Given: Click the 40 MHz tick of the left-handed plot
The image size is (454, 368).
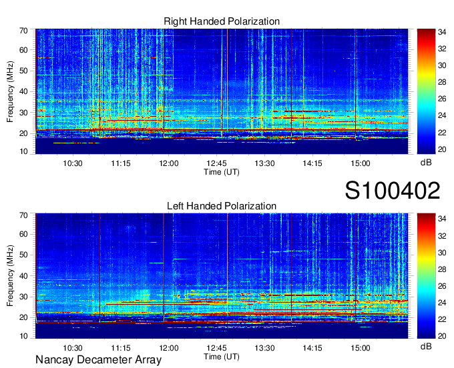Looking at the screenshot, I should tap(23, 276).
